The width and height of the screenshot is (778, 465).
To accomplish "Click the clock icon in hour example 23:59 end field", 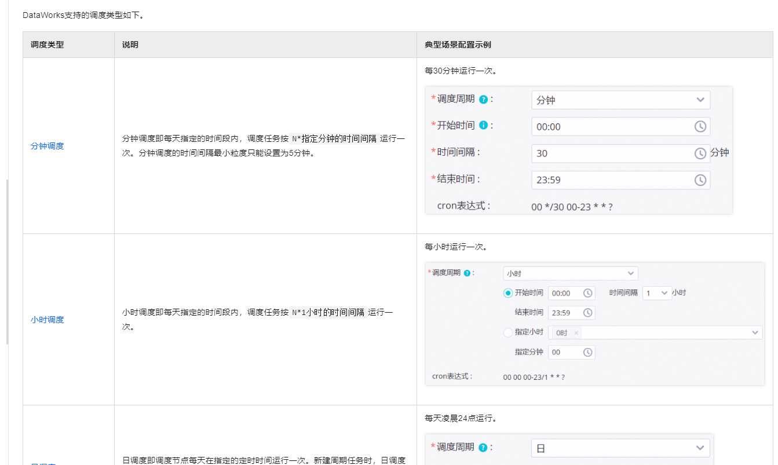I will [587, 313].
